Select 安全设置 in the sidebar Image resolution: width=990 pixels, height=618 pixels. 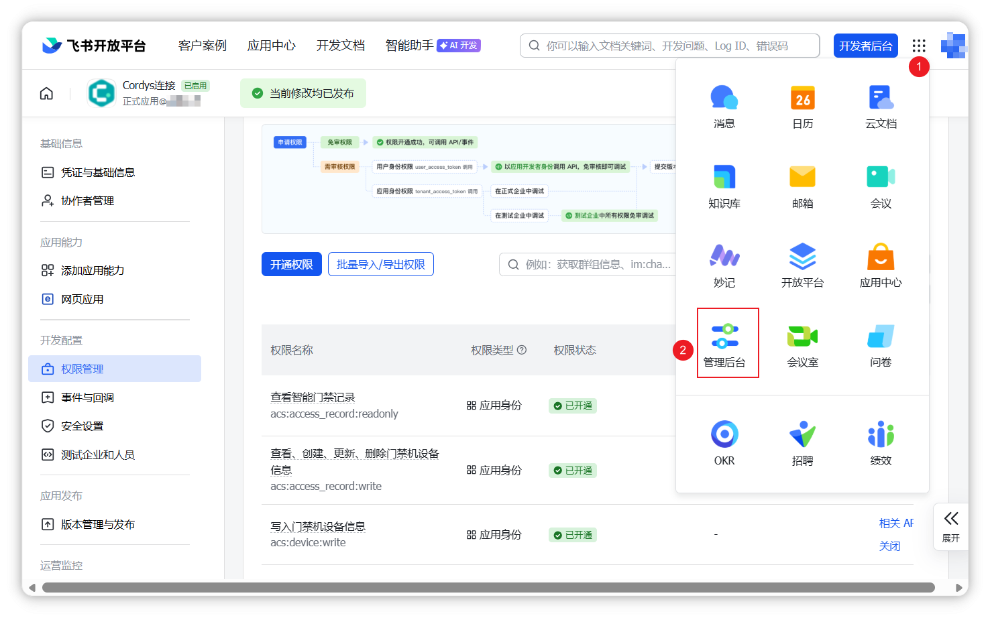click(82, 426)
